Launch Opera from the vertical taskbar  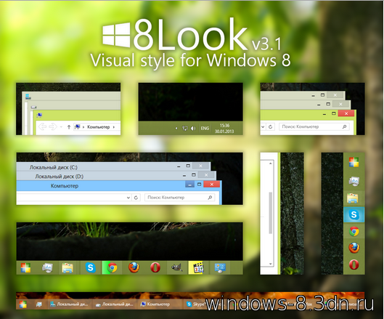pos(354,265)
